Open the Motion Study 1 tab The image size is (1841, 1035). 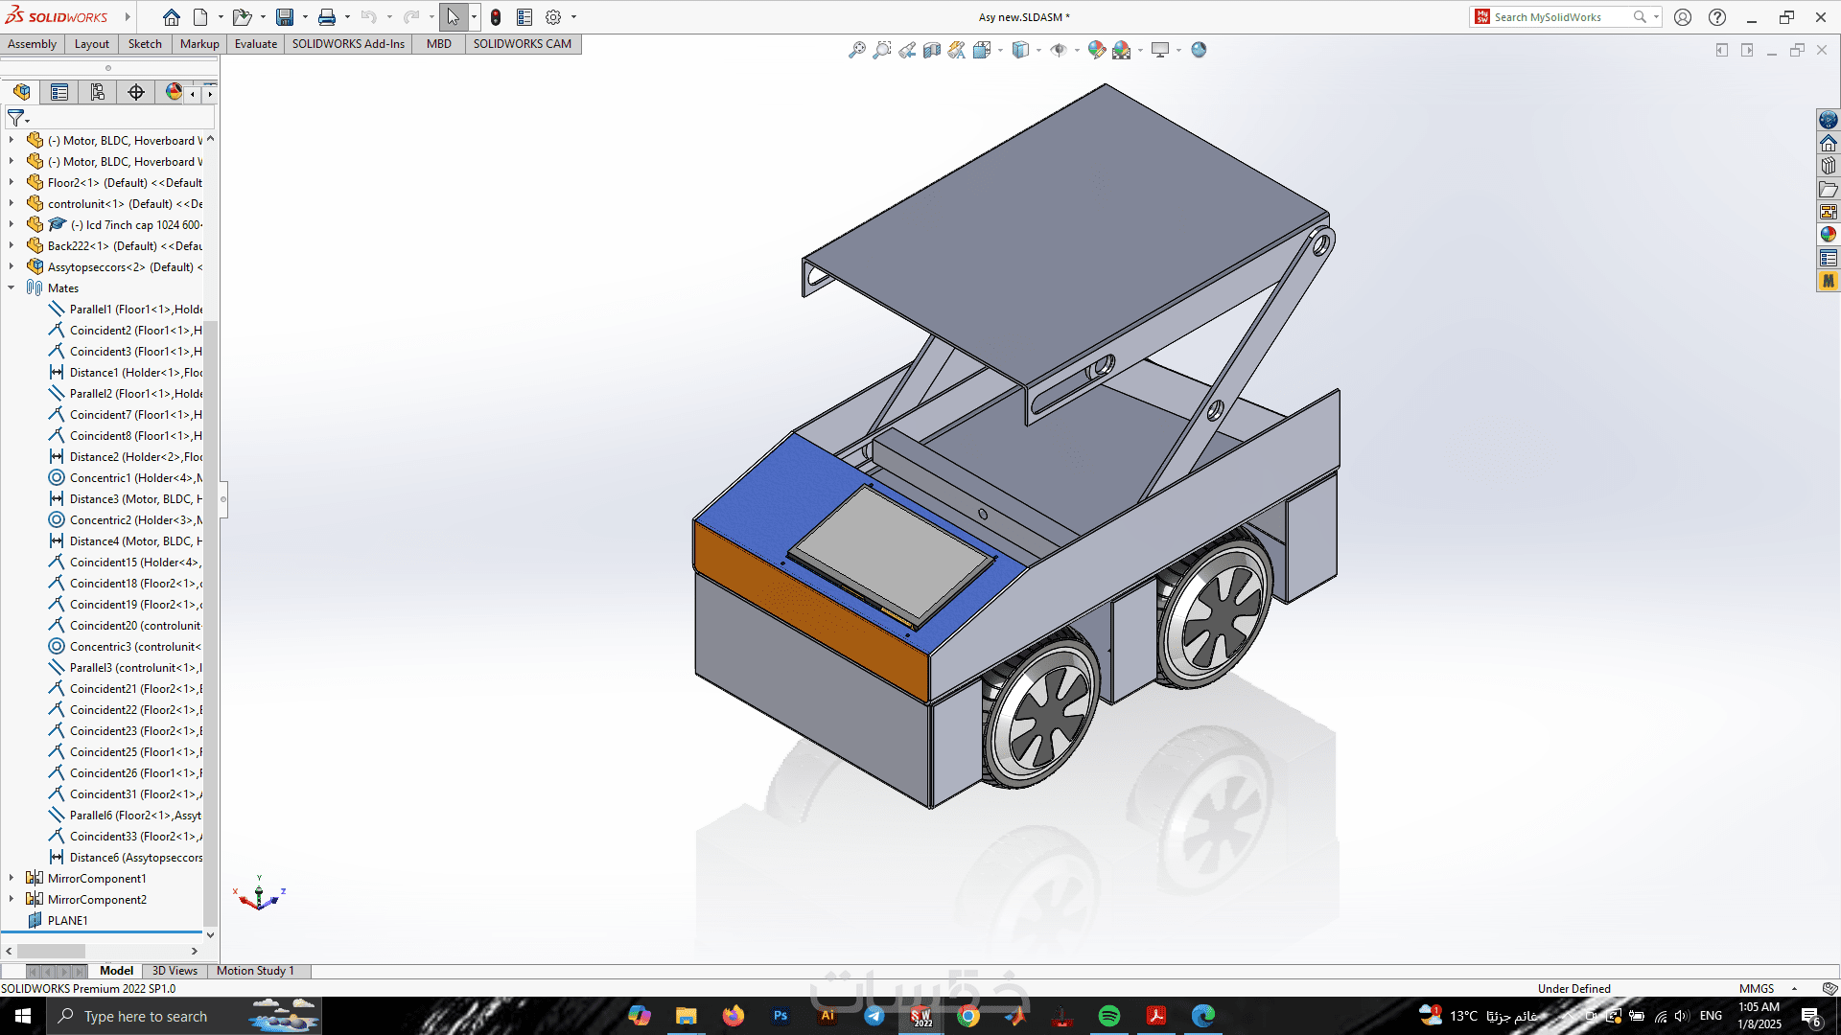coord(255,971)
